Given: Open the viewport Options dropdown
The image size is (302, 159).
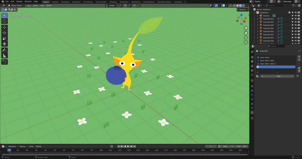Looking at the screenshot, I should [243, 10].
